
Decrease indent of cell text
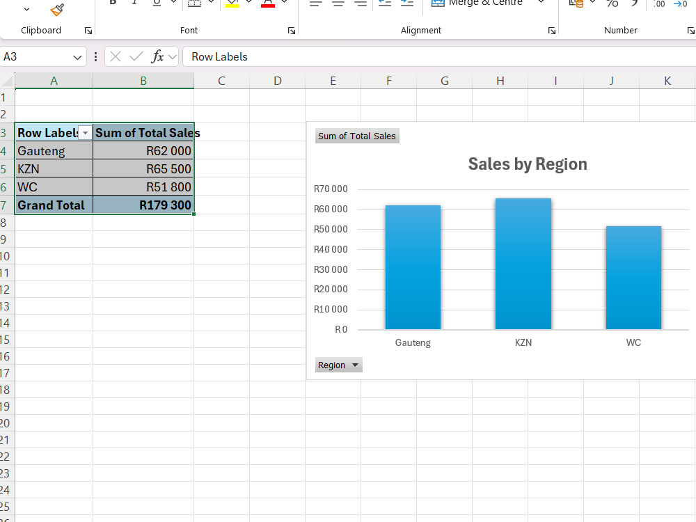[384, 3]
